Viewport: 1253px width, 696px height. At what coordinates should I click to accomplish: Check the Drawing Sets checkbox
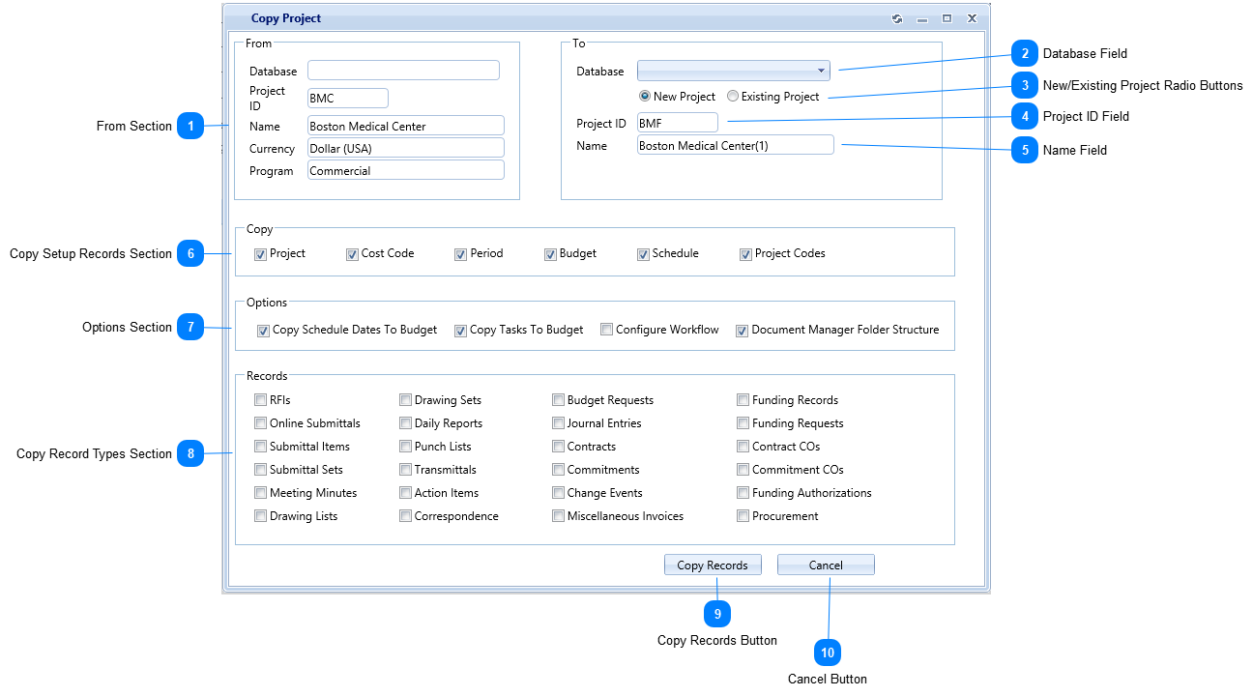[406, 400]
